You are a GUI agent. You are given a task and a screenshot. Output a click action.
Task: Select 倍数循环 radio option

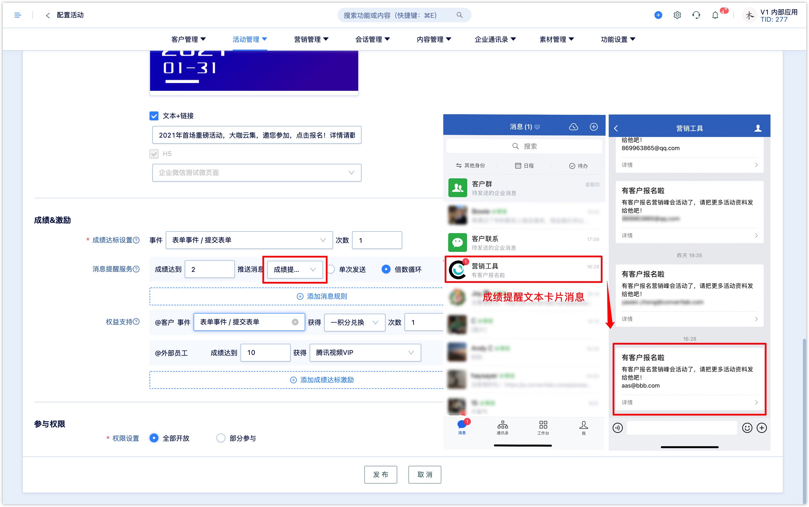(386, 269)
